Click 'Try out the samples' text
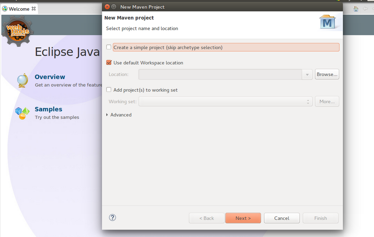374x237 pixels. [57, 117]
